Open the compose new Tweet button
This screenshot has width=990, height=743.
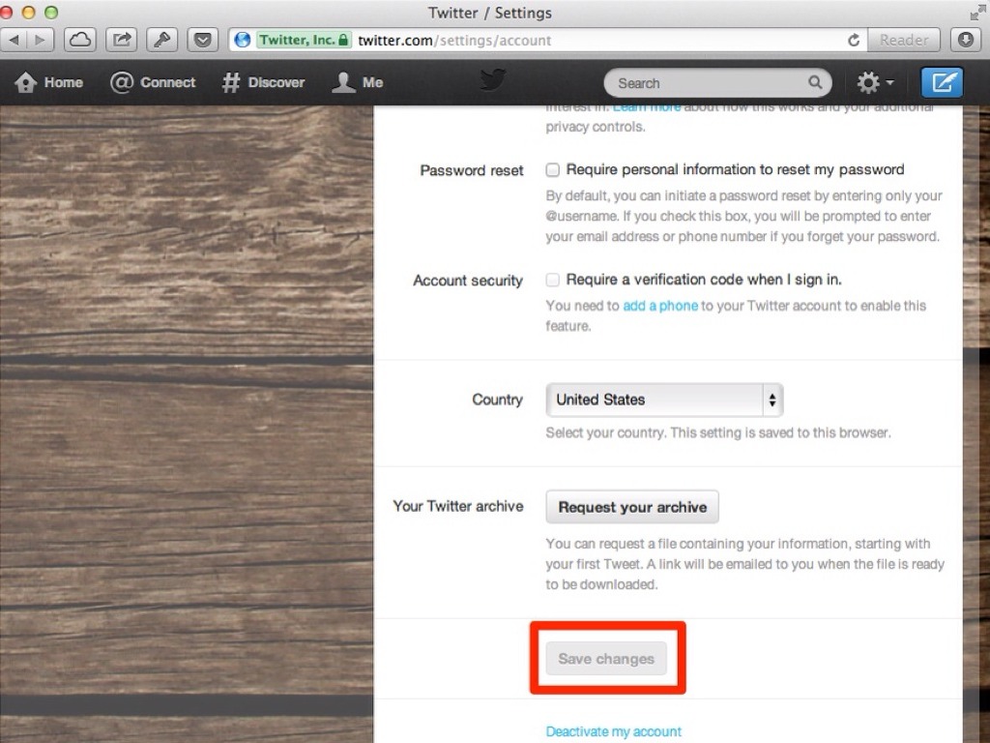coord(942,83)
